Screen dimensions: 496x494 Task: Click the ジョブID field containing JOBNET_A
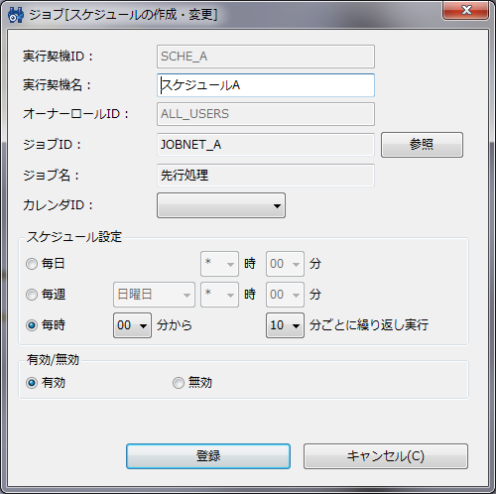point(266,145)
